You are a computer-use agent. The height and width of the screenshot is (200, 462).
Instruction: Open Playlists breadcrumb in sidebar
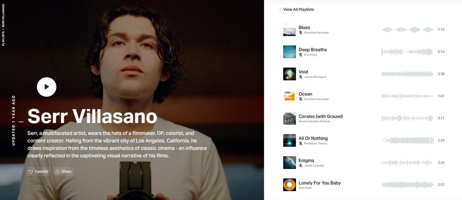(3, 39)
